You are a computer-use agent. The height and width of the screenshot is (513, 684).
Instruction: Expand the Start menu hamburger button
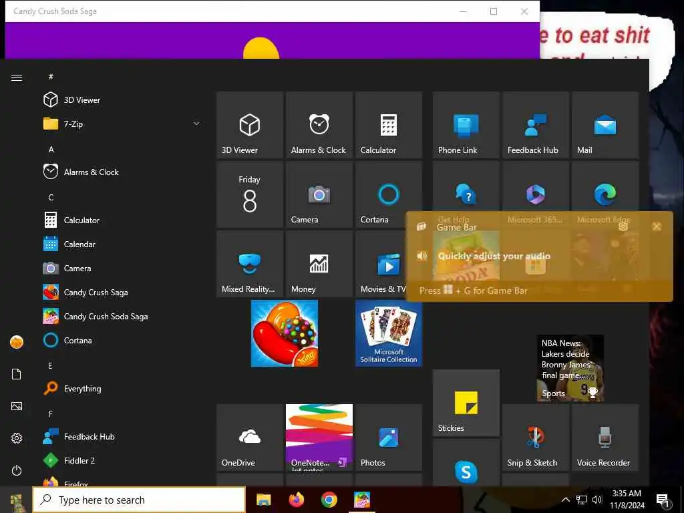[x=17, y=77]
